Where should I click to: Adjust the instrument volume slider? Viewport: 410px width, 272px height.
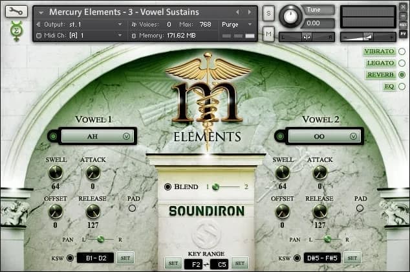368,37
